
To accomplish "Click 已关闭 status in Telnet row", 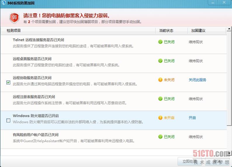I will click(x=169, y=42).
